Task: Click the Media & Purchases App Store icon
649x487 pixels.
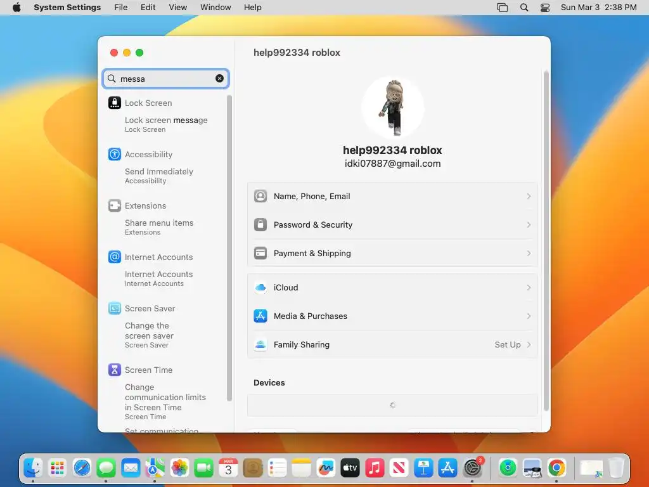Action: (260, 316)
